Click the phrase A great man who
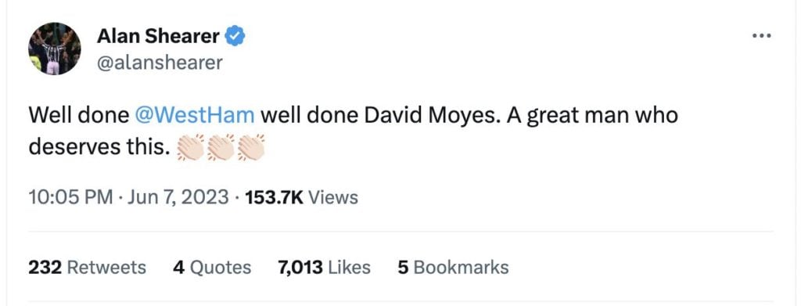801x306 pixels. (x=593, y=117)
